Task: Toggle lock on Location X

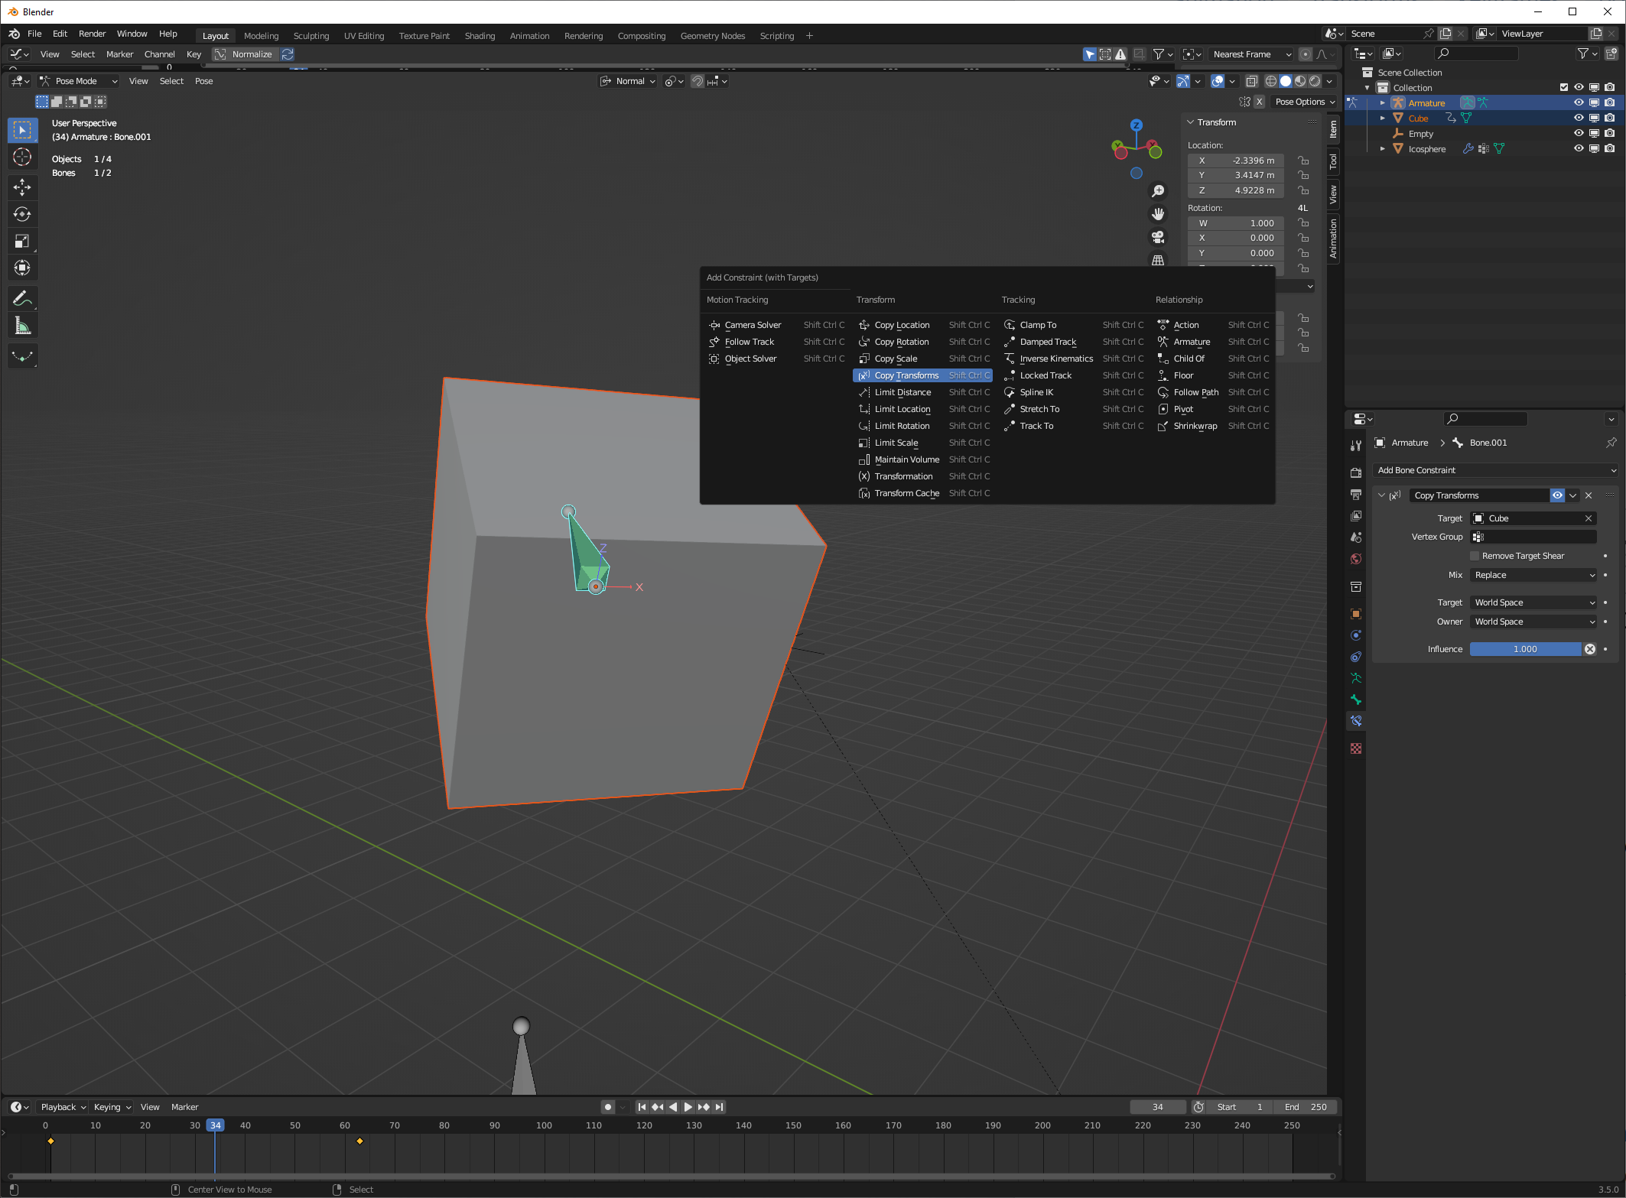Action: point(1303,161)
